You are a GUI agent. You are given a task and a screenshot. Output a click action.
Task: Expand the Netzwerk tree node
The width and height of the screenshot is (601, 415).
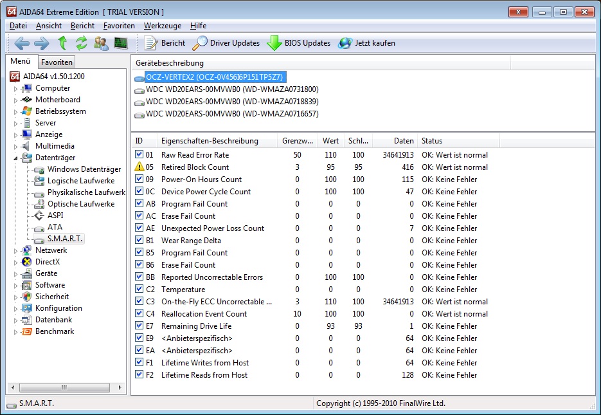click(x=15, y=251)
